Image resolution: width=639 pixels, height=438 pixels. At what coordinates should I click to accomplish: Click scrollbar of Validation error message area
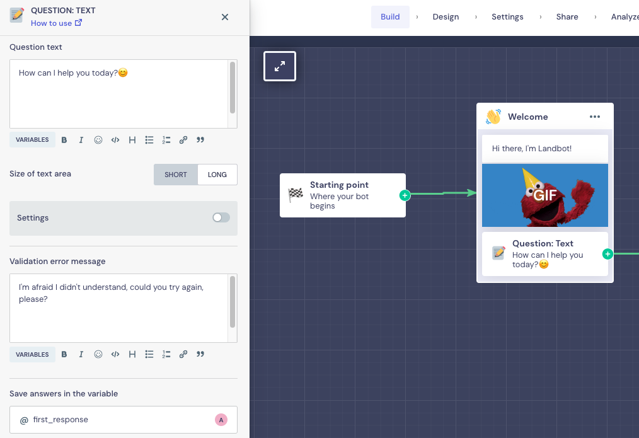tap(233, 302)
